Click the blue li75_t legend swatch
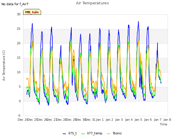This screenshot has width=185, height=139. 64,134
